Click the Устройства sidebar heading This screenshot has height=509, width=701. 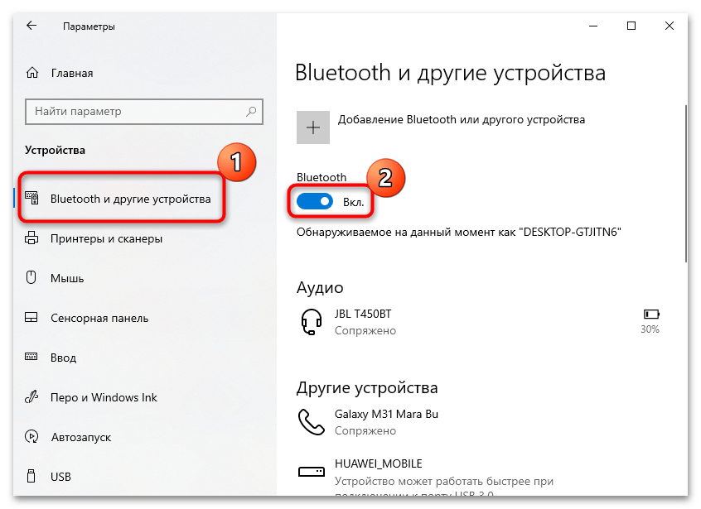[x=55, y=150]
